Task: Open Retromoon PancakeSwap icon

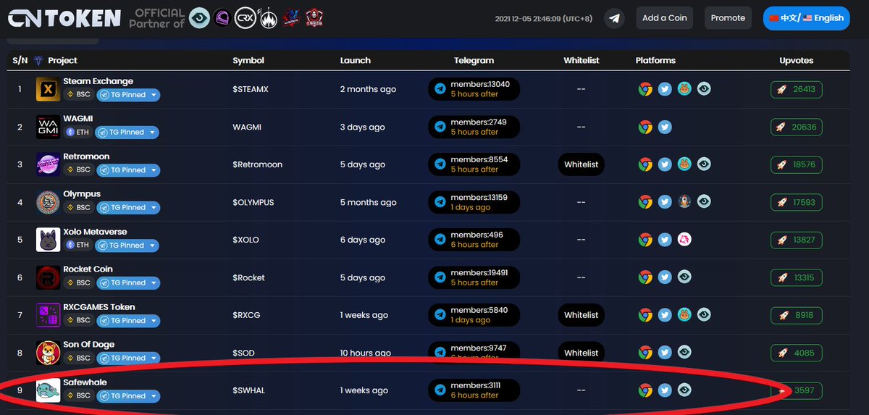Action: pos(684,164)
